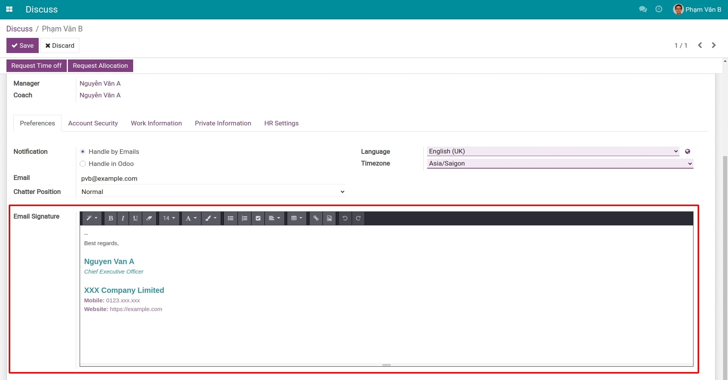Open the activities clock icon
Viewport: 728px width, 380px height.
(659, 9)
